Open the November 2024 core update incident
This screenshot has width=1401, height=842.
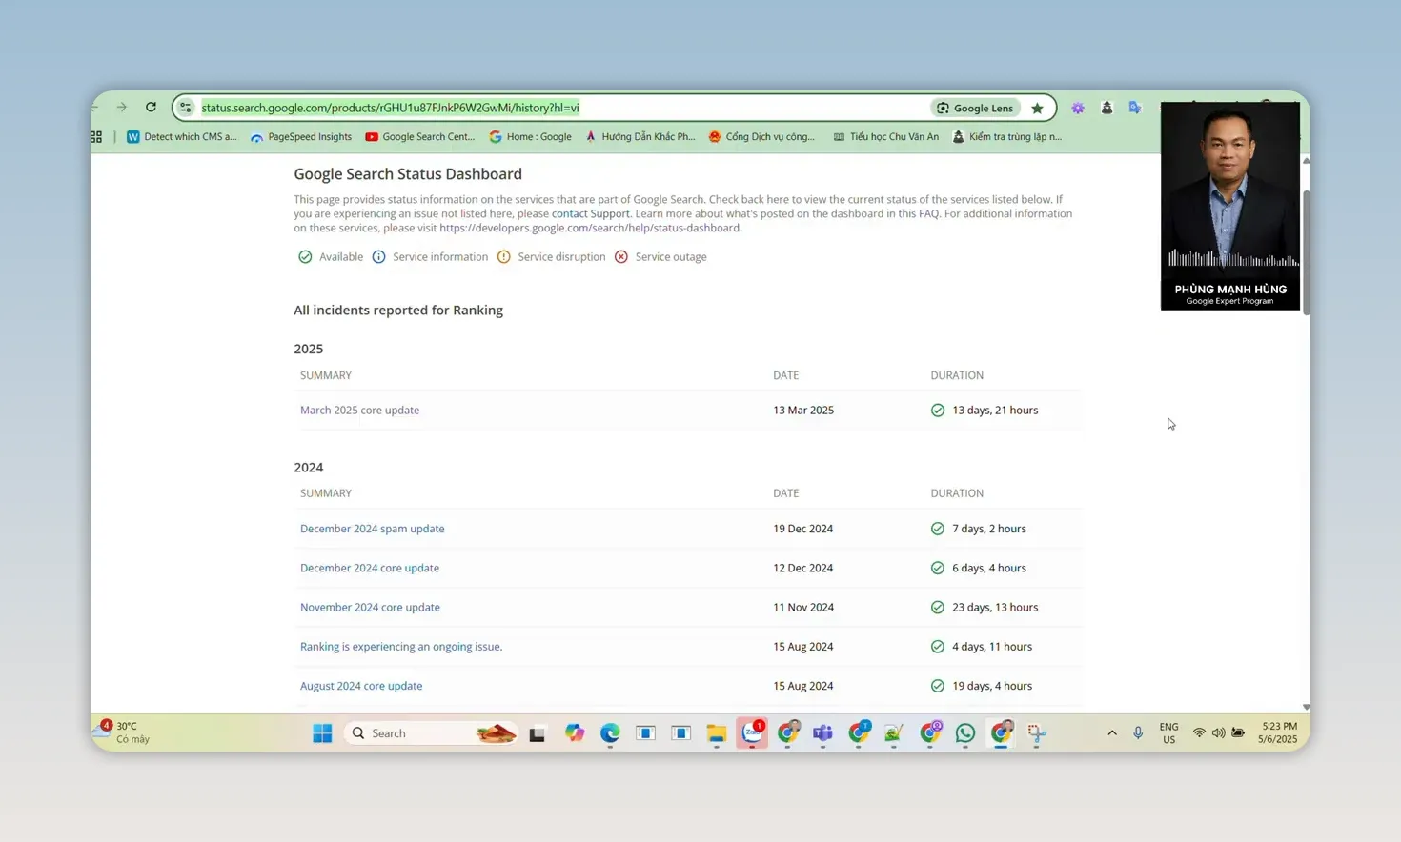[370, 608]
